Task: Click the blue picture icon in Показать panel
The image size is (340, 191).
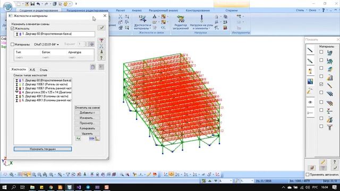Action: click(x=310, y=81)
